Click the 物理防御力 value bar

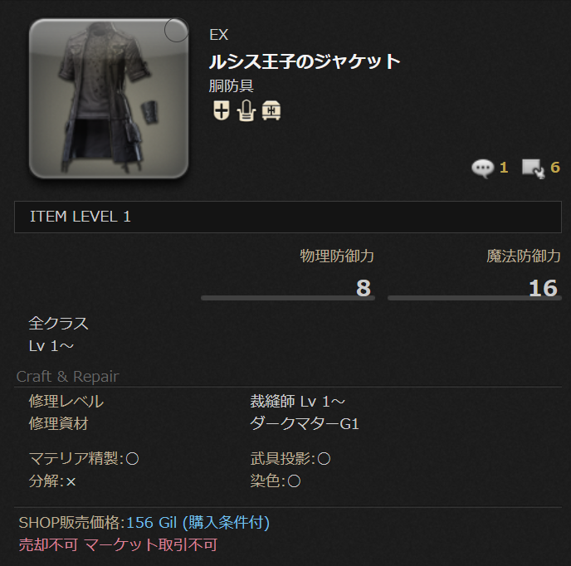pos(288,298)
